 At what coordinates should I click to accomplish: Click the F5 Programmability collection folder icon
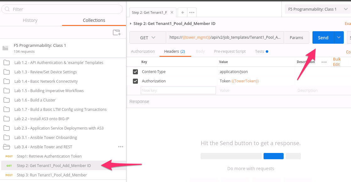[x=5, y=48]
